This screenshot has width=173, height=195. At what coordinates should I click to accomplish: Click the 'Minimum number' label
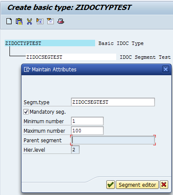click(43, 121)
